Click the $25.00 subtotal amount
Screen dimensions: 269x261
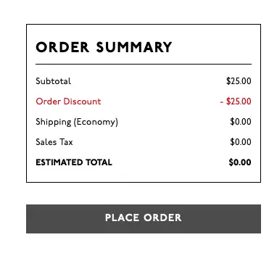point(239,81)
